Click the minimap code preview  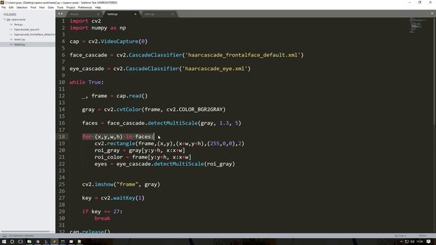tap(417, 25)
